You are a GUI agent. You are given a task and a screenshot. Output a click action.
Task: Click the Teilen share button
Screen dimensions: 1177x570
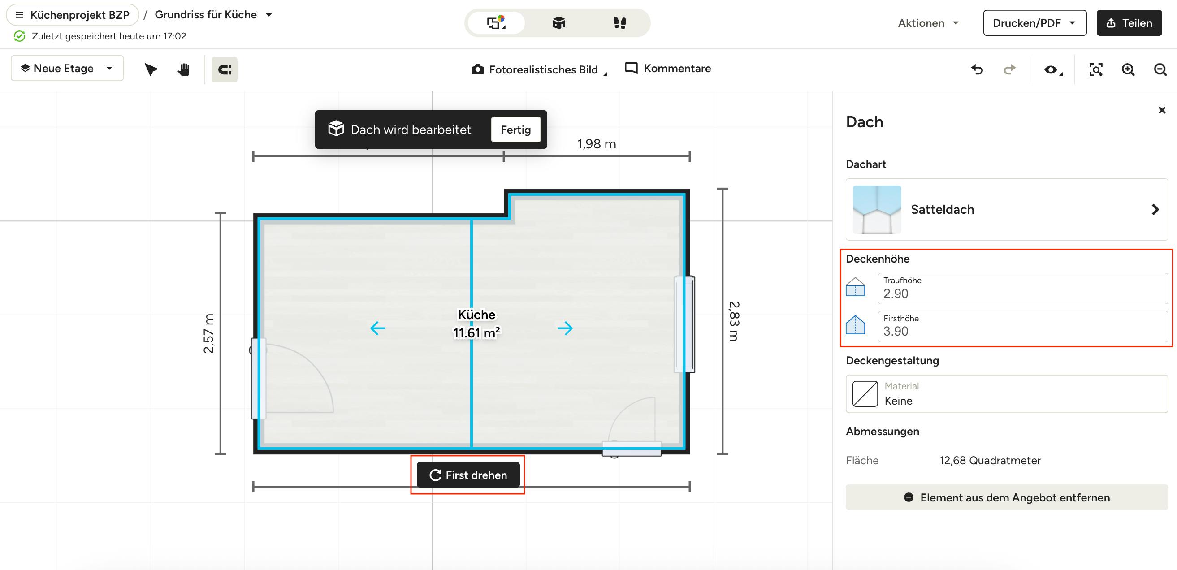coord(1129,23)
